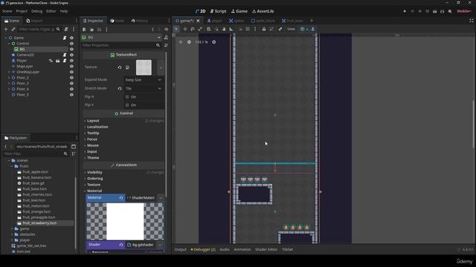Screen dimensions: 476x267
Task: Click the lock selected node icon
Action: (x=264, y=29)
